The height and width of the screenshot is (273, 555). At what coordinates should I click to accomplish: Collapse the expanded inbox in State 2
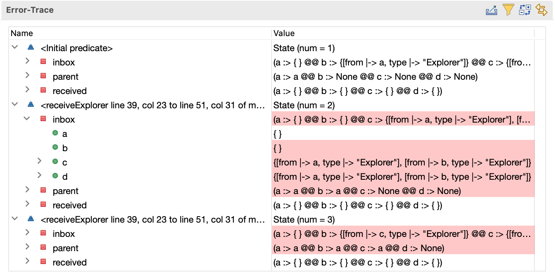(27, 119)
